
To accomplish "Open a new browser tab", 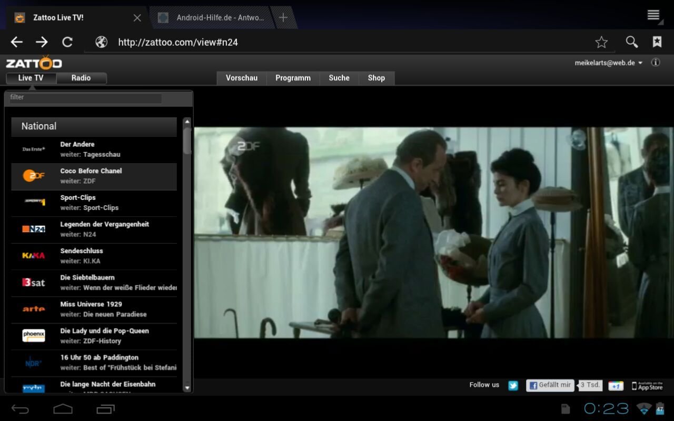I will coord(283,17).
